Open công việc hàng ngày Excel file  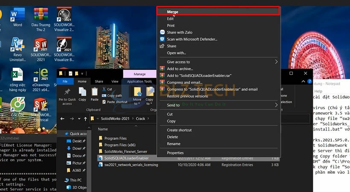coord(17,80)
